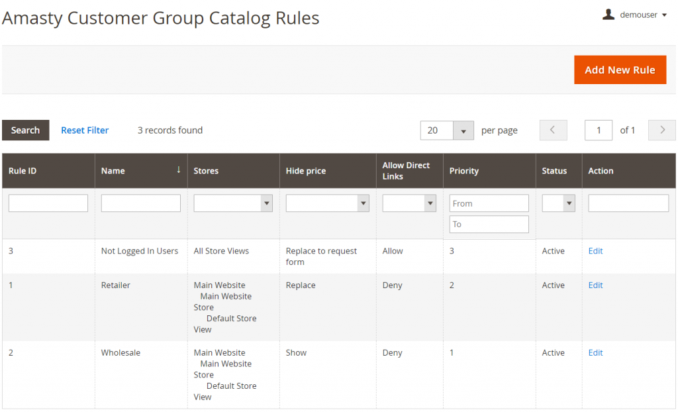The height and width of the screenshot is (412, 678).
Task: Click the Add New Rule button
Action: pyautogui.click(x=620, y=69)
